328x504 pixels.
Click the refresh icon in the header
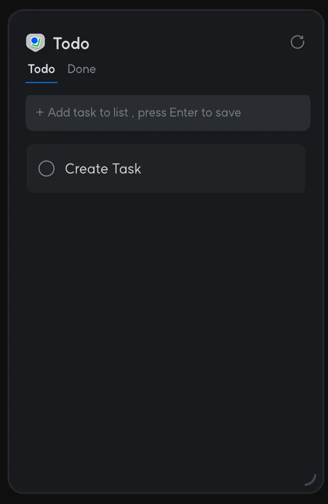tap(297, 42)
